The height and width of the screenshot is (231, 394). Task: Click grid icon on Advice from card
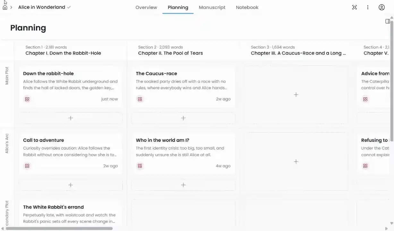365,99
